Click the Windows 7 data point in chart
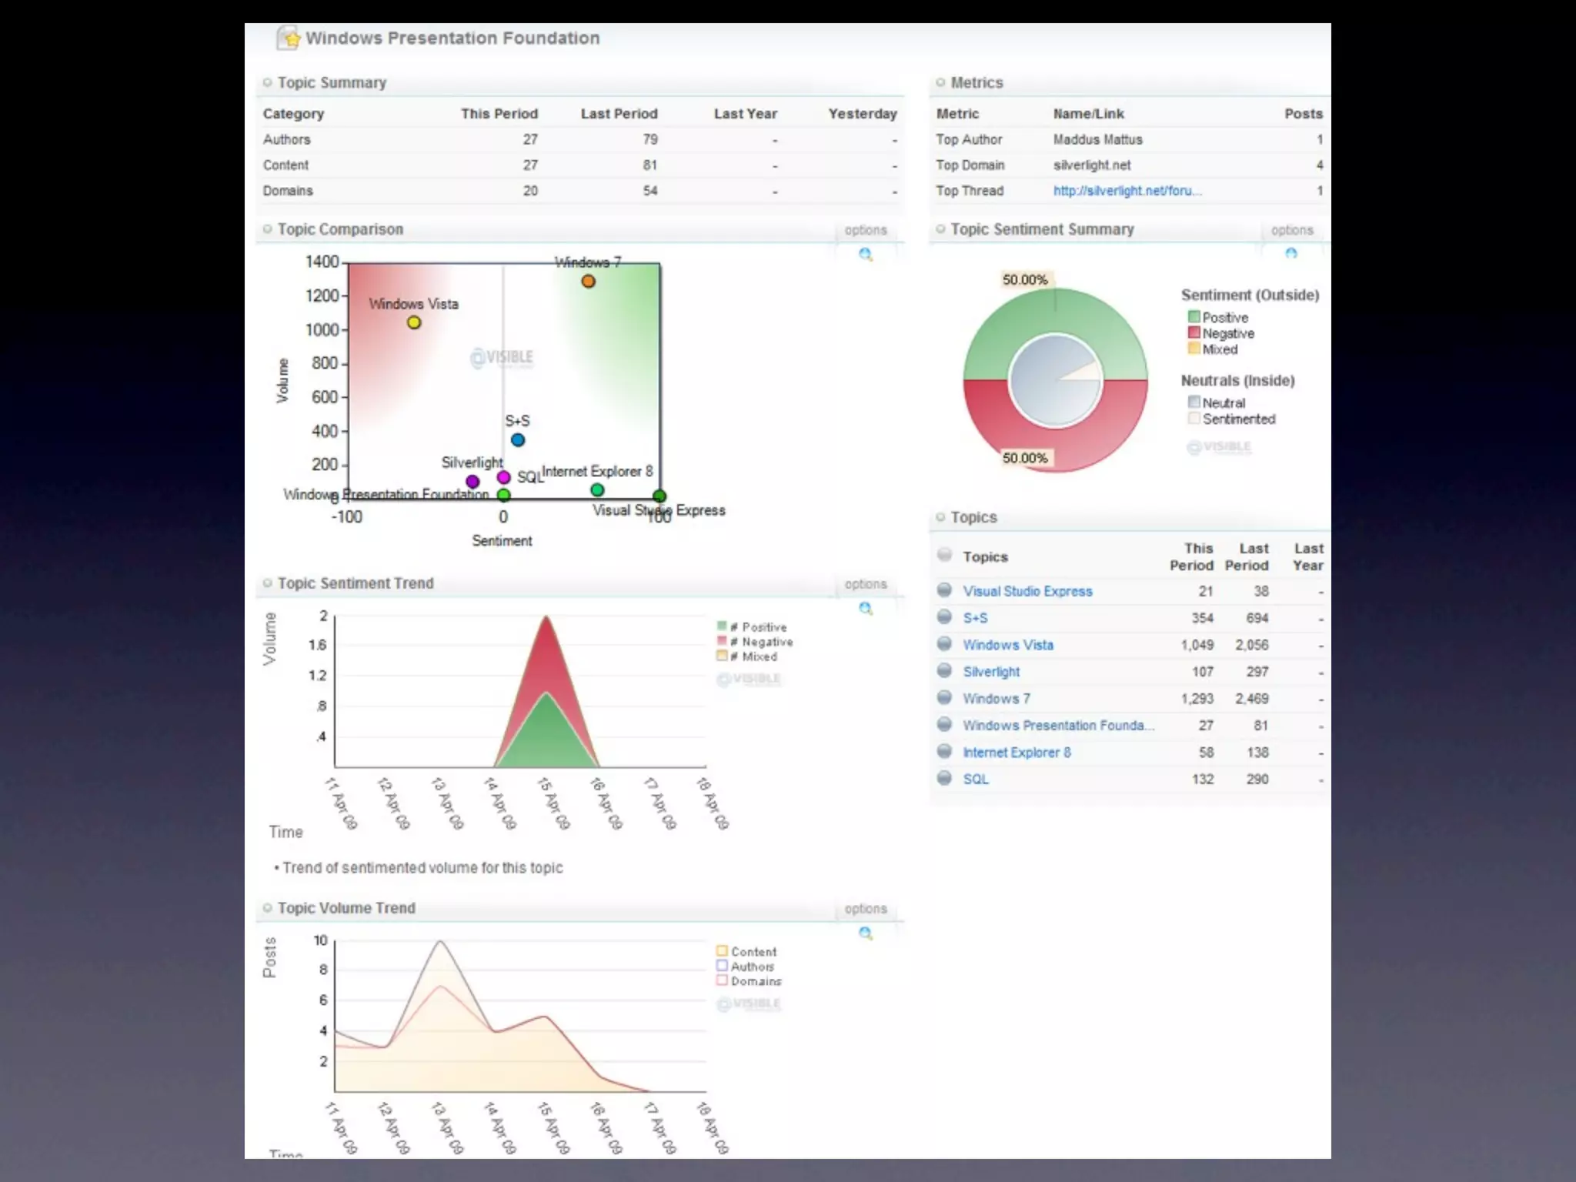Screen dimensions: 1576x1182 click(x=588, y=282)
